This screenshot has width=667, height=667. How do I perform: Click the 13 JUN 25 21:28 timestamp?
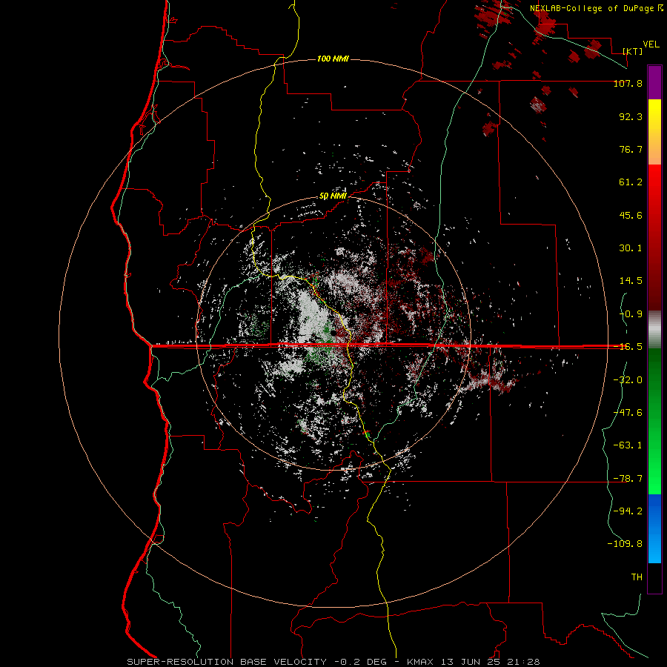(x=491, y=662)
